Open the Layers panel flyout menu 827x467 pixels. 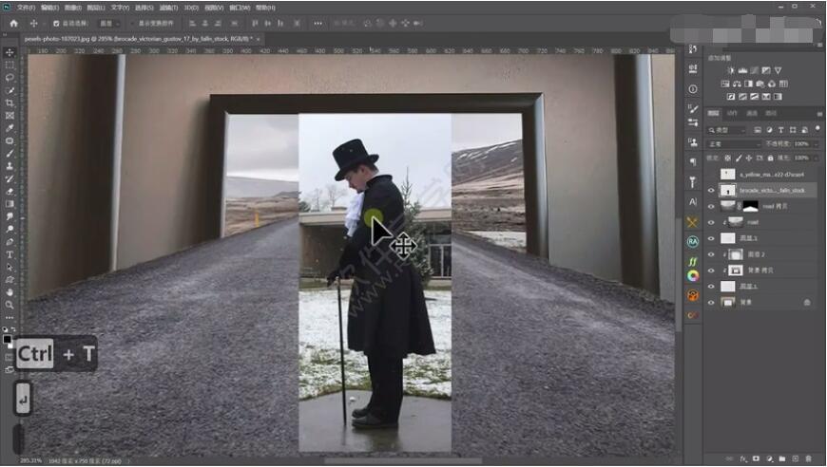[x=819, y=113]
